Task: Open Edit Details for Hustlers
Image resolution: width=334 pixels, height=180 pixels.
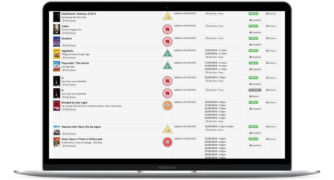Action: tap(69, 45)
